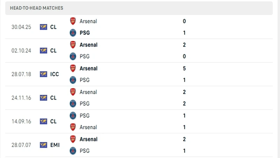Click the EMI competition label

[54, 145]
